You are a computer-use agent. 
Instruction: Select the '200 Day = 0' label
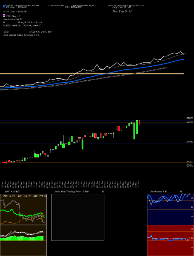[13, 16]
